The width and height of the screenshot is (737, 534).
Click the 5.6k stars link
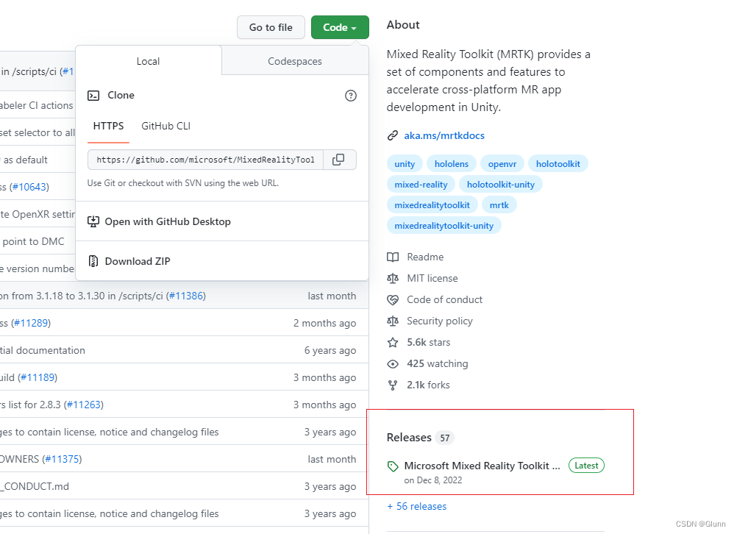pyautogui.click(x=429, y=342)
